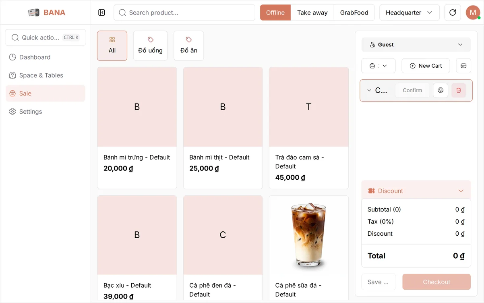Click the print receipt icon in the cart

tap(441, 90)
